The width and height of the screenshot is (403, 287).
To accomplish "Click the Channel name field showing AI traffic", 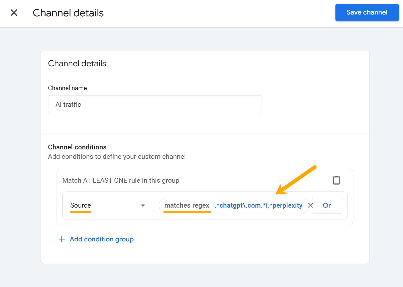I will tap(155, 105).
